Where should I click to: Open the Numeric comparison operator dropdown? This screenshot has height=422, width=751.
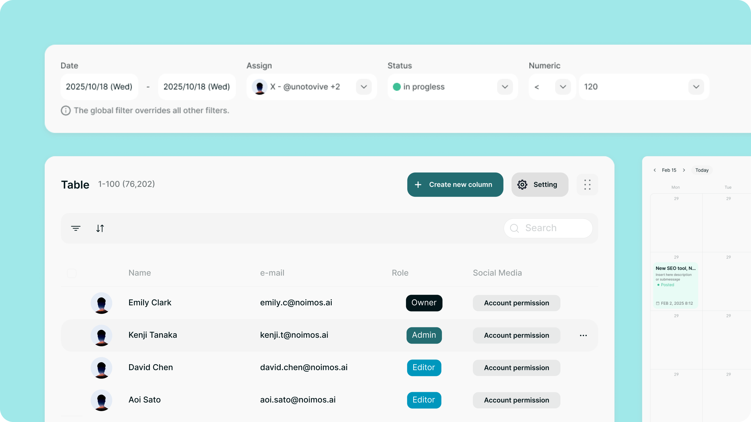tap(563, 87)
